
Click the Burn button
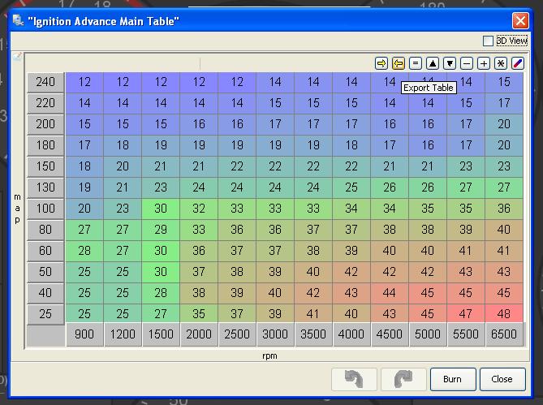point(453,379)
